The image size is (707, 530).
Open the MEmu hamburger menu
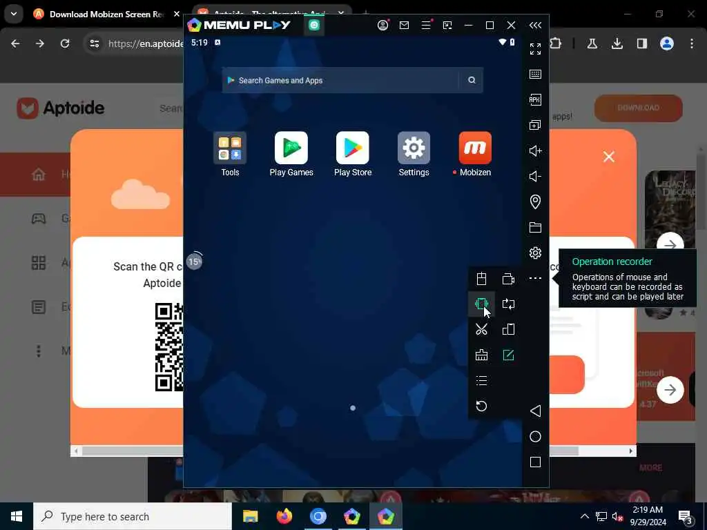pyautogui.click(x=426, y=26)
